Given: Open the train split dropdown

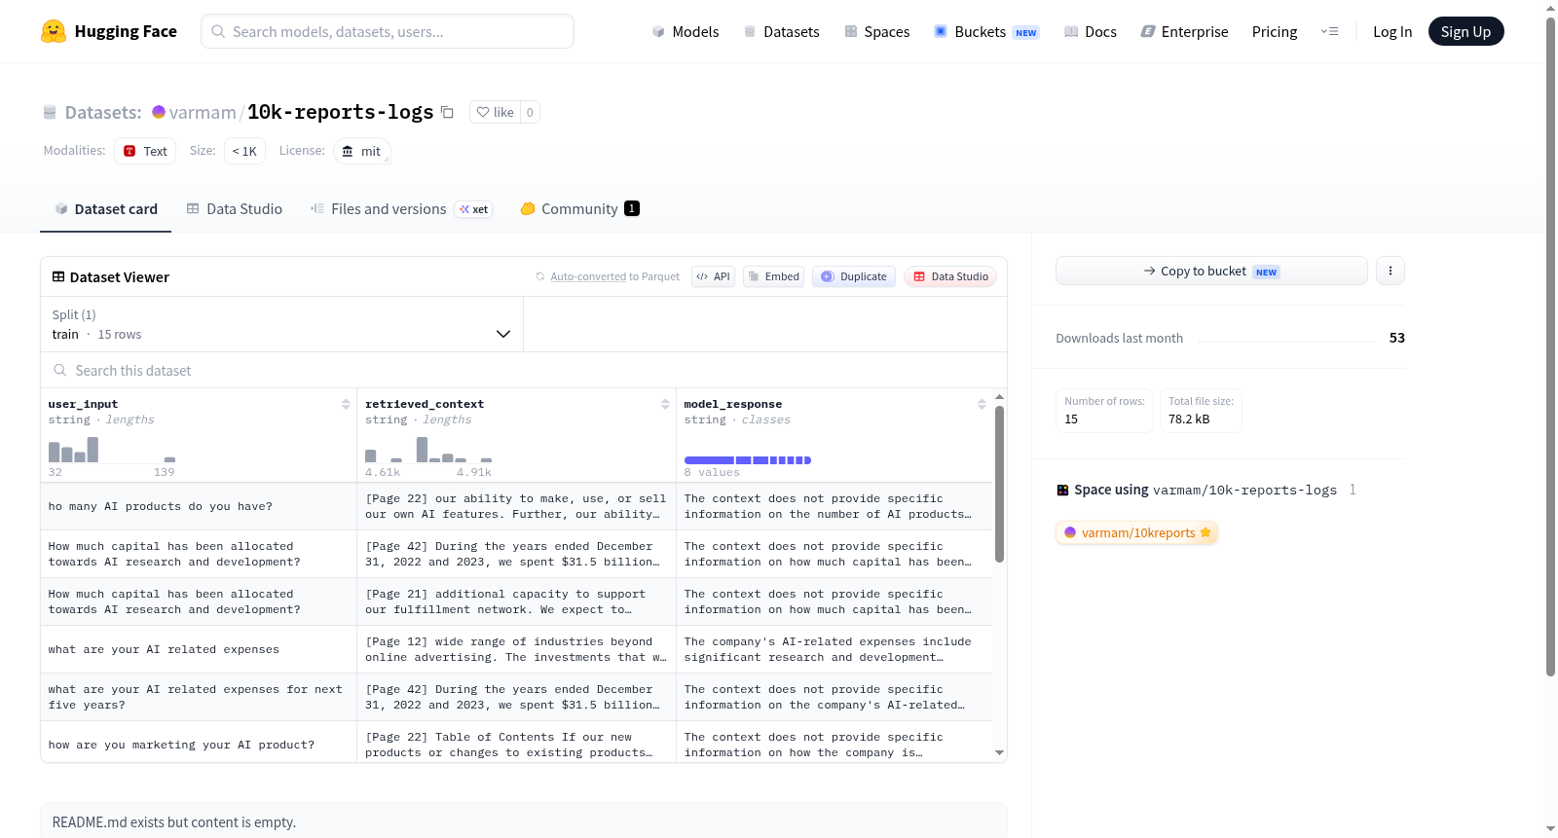Looking at the screenshot, I should tap(281, 324).
